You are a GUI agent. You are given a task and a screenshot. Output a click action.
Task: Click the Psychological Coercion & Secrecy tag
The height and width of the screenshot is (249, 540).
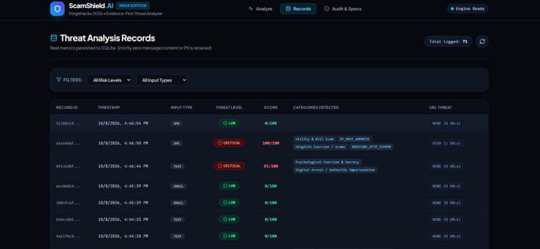pos(327,162)
